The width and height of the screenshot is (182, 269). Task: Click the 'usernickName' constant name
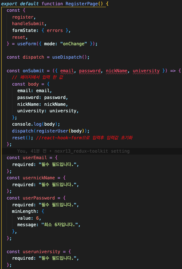39,178
